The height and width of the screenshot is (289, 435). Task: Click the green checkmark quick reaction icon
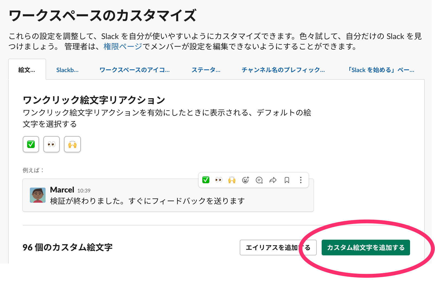point(205,180)
